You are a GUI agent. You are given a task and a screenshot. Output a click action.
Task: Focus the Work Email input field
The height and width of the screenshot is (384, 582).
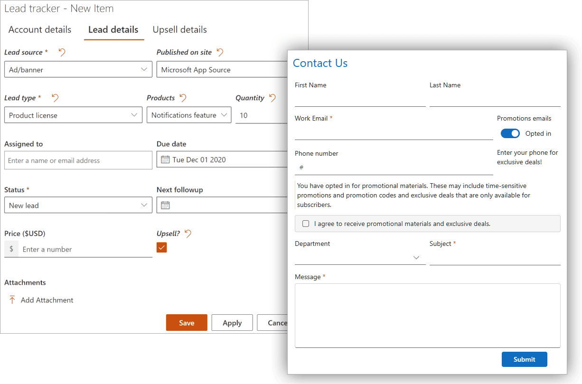[394, 133]
